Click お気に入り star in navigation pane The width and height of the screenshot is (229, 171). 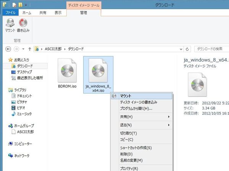[x=10, y=60]
